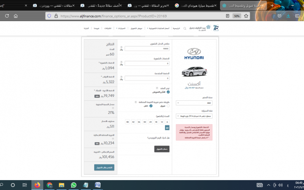Open the branches nav item
Screen dimensions: 304x190
(x=97, y=28)
